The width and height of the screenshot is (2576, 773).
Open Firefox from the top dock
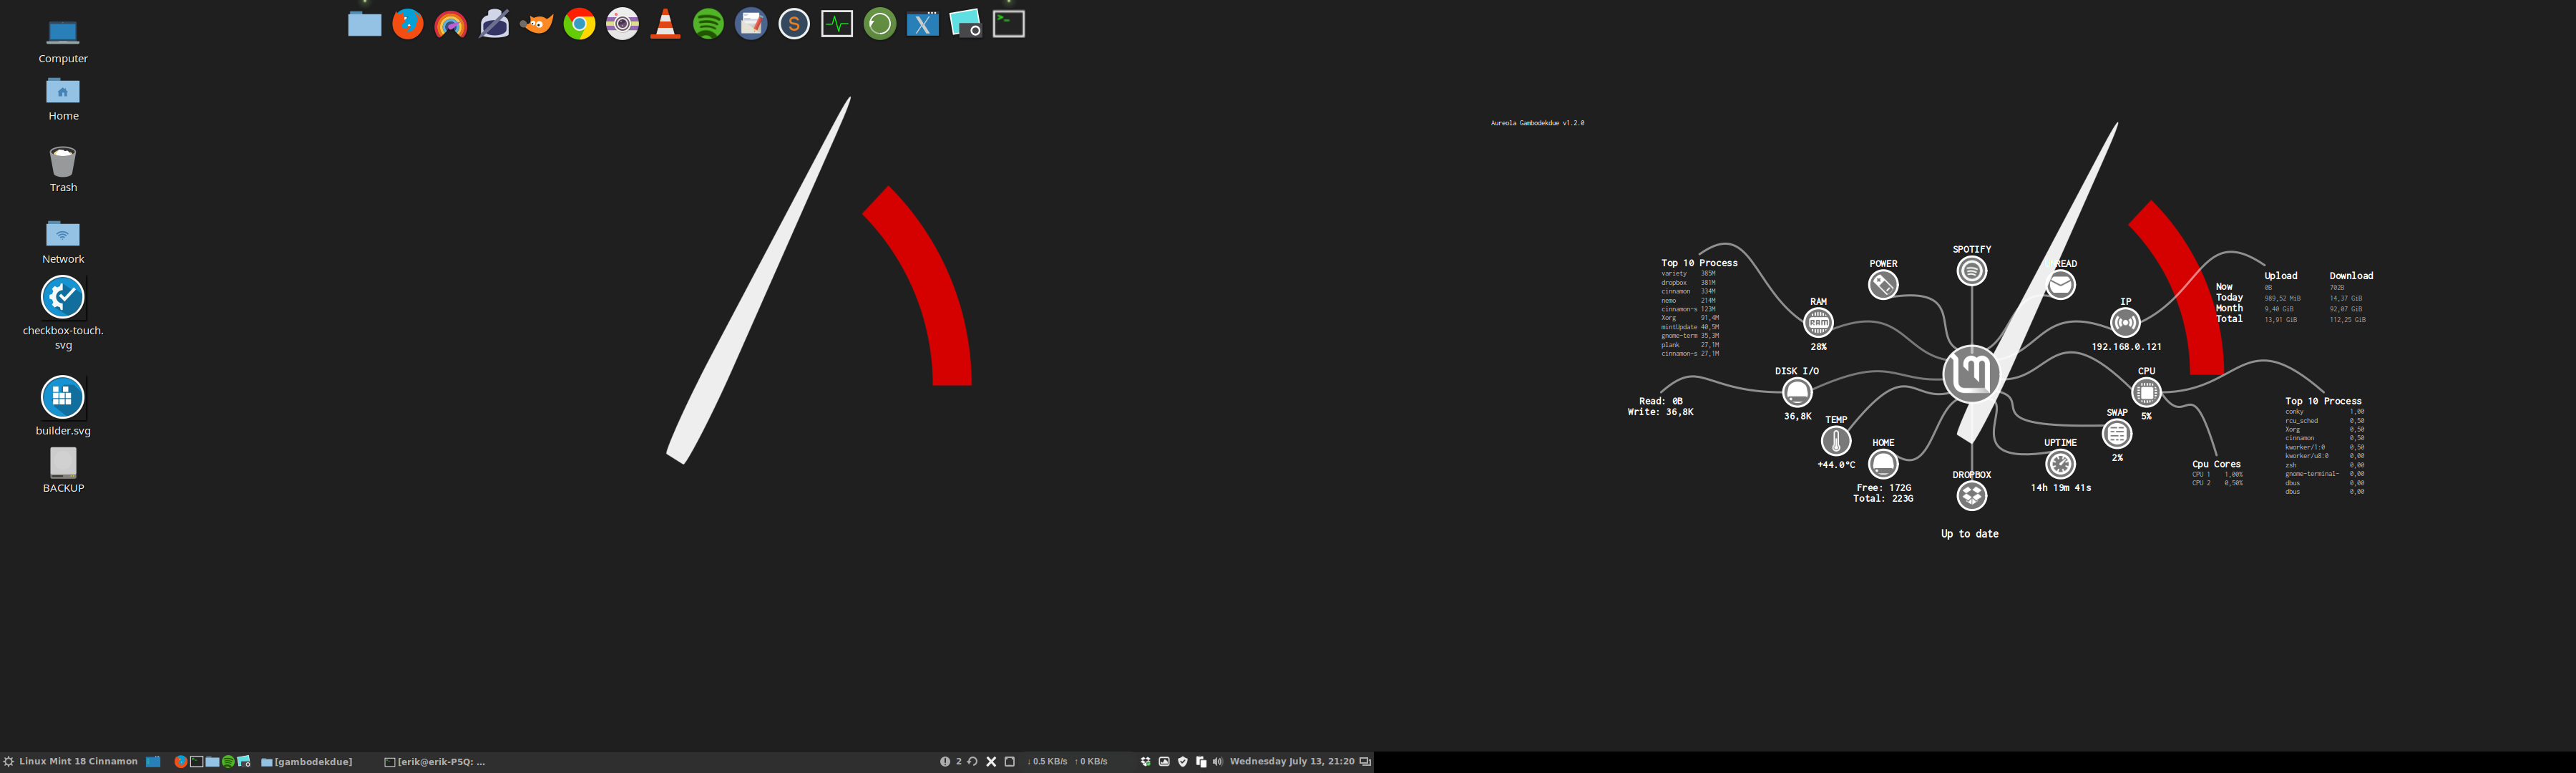pos(407,24)
